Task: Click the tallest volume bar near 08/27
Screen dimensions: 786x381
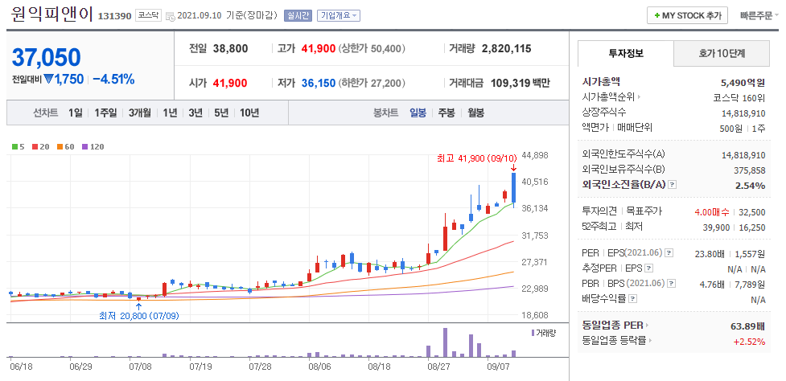Action: pos(445,342)
